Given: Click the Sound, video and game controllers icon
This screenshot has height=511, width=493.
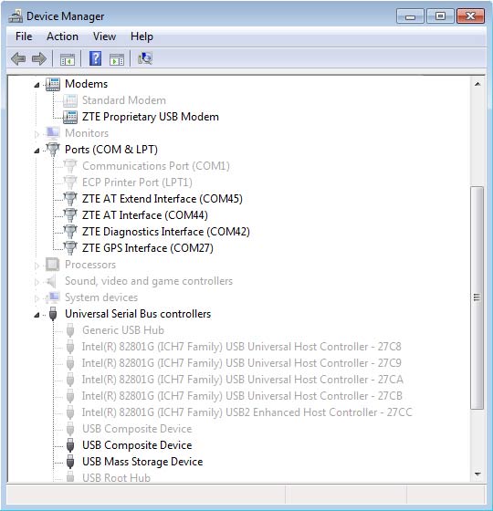Looking at the screenshot, I should [51, 281].
